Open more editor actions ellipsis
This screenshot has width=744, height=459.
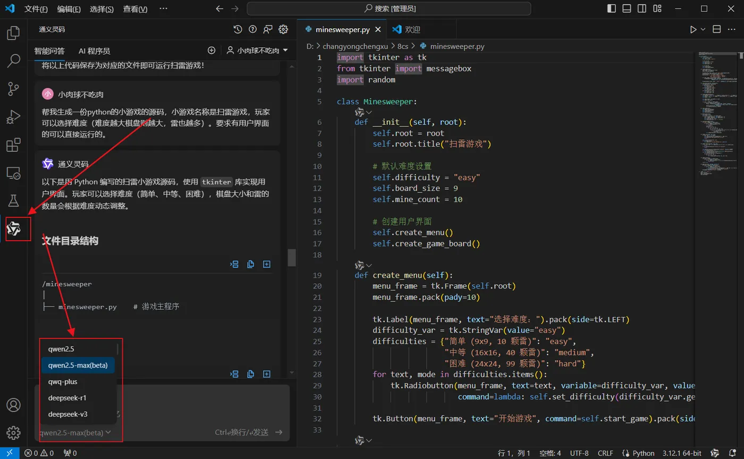coord(733,30)
